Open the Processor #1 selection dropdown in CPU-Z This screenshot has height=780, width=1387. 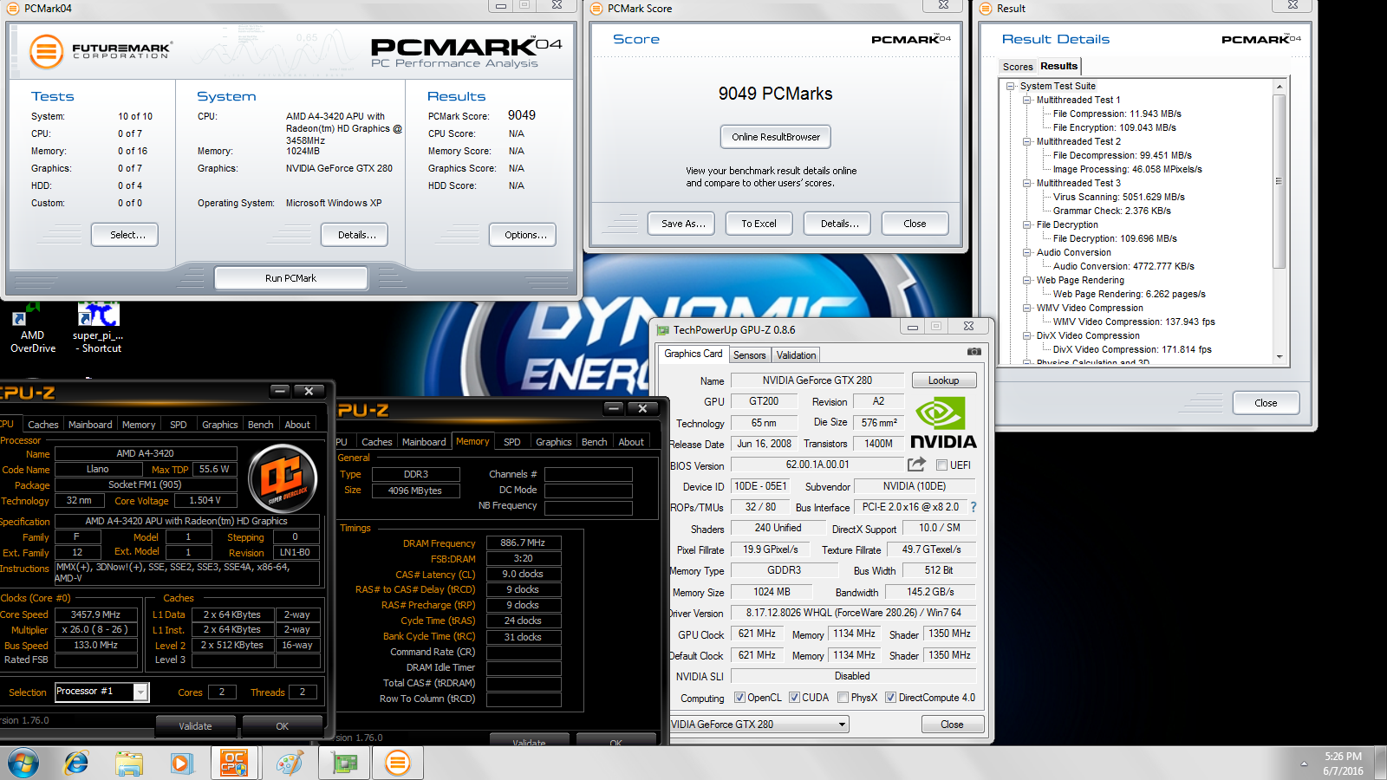pyautogui.click(x=140, y=692)
